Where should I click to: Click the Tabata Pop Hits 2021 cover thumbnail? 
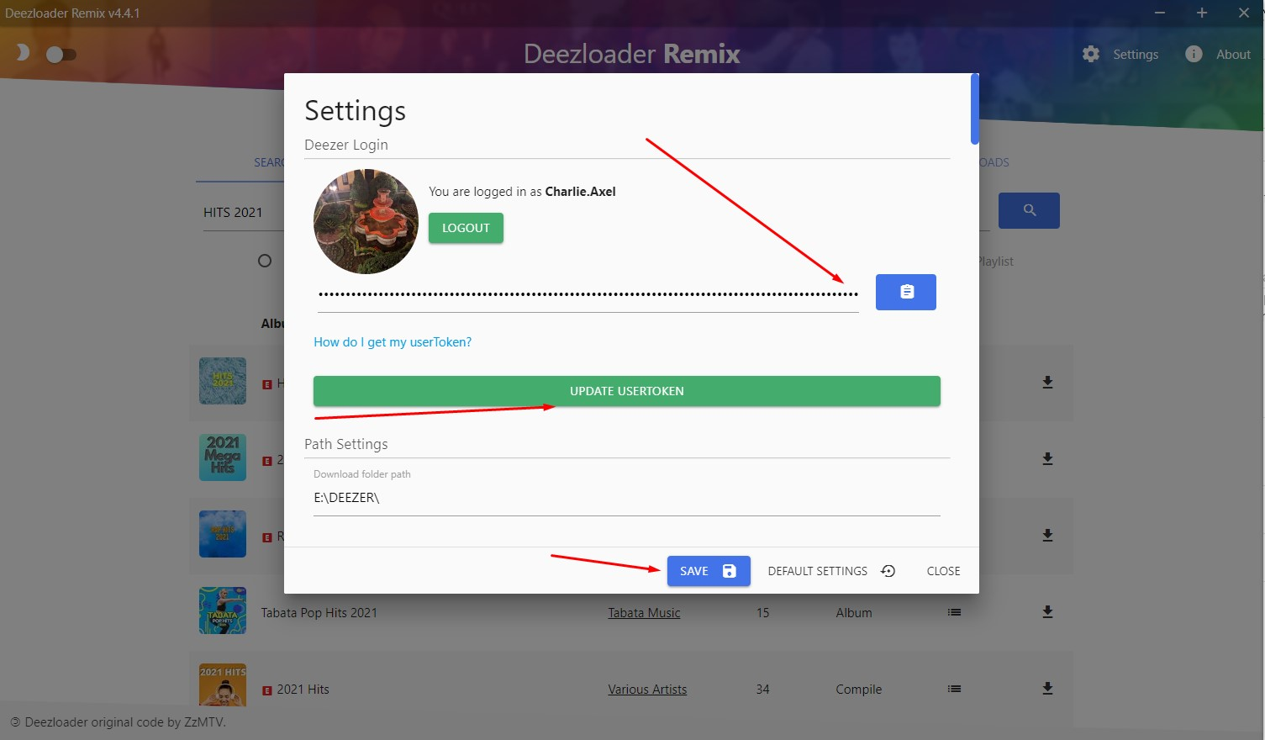pos(223,610)
